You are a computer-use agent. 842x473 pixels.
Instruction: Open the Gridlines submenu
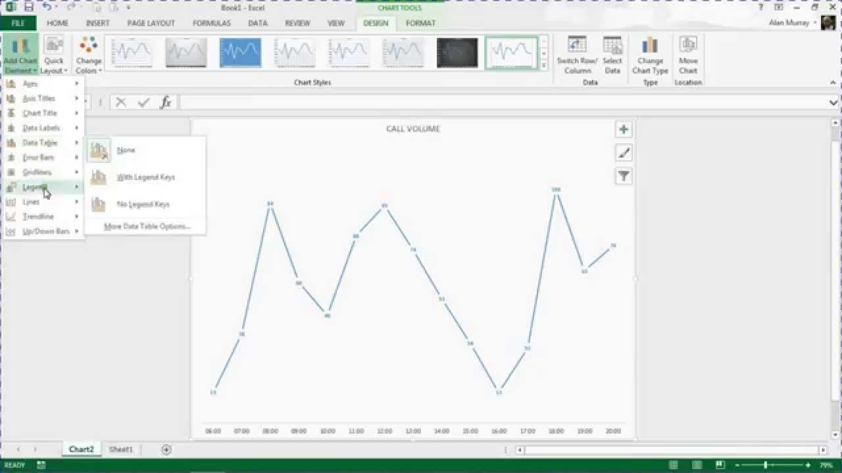43,172
